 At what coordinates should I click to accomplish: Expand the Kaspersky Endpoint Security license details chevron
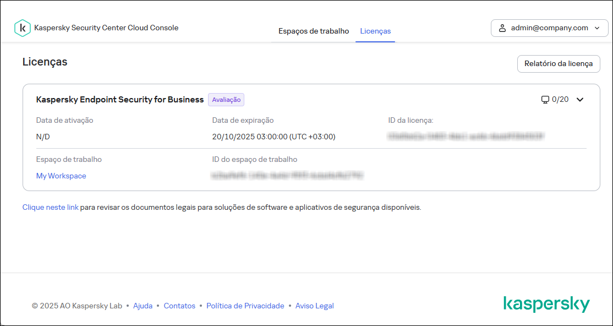[x=580, y=100]
